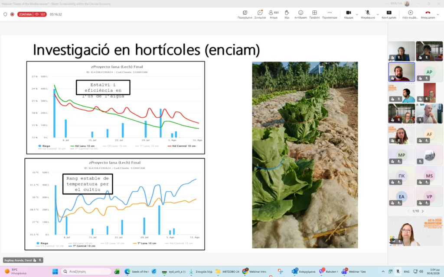The height and width of the screenshot is (277, 444).
Task: Toggle the Μικρόφωνο microphone mute
Action: (368, 14)
